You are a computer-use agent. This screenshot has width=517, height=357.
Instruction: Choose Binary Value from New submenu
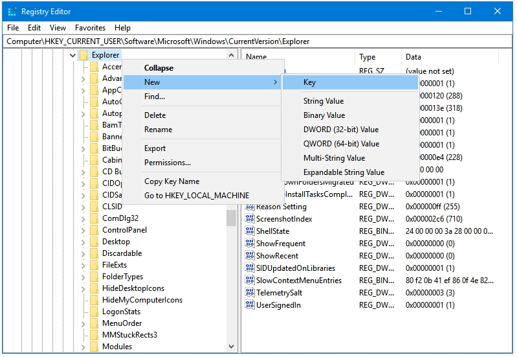coord(350,115)
